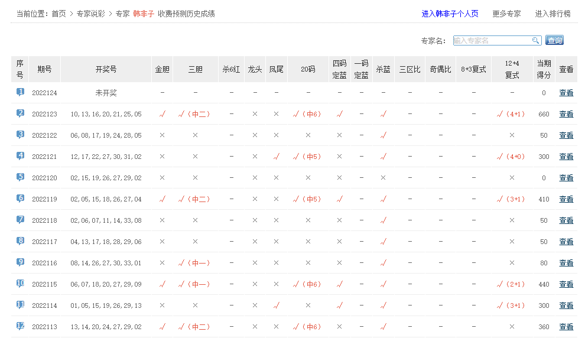This screenshot has height=338, width=585.
Task: Click the number 2 rank bubble icon
Action: point(20,113)
